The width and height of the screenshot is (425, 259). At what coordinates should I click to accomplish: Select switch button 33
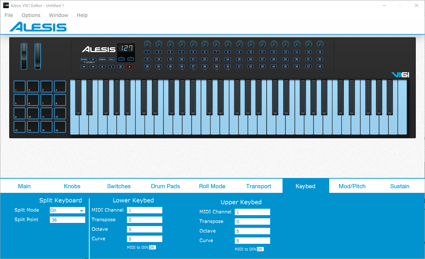click(x=147, y=66)
